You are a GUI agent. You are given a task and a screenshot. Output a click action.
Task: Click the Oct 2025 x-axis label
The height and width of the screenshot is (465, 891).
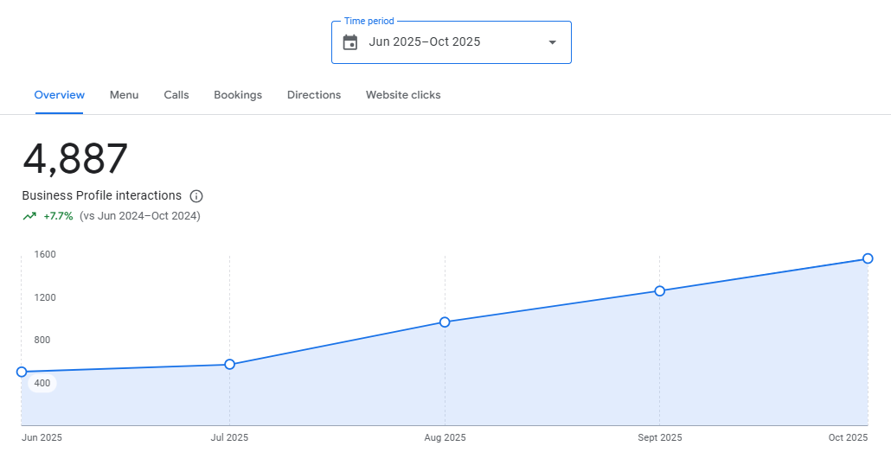click(848, 437)
